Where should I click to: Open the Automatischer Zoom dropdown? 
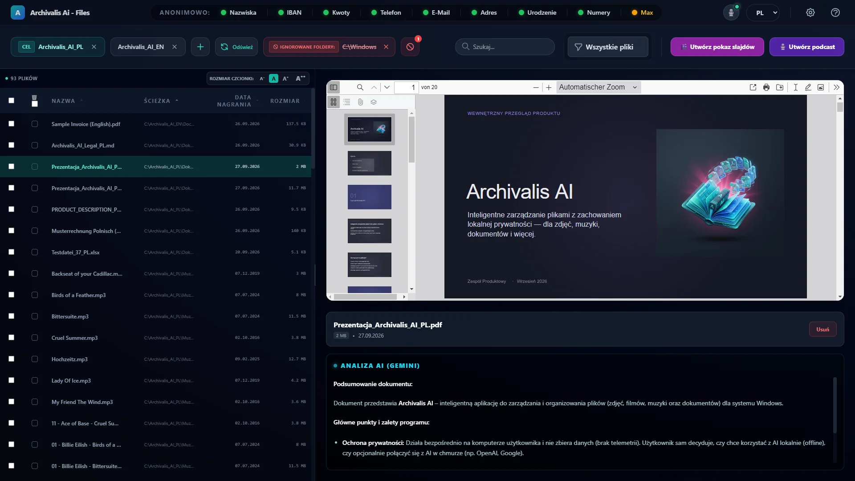[598, 87]
